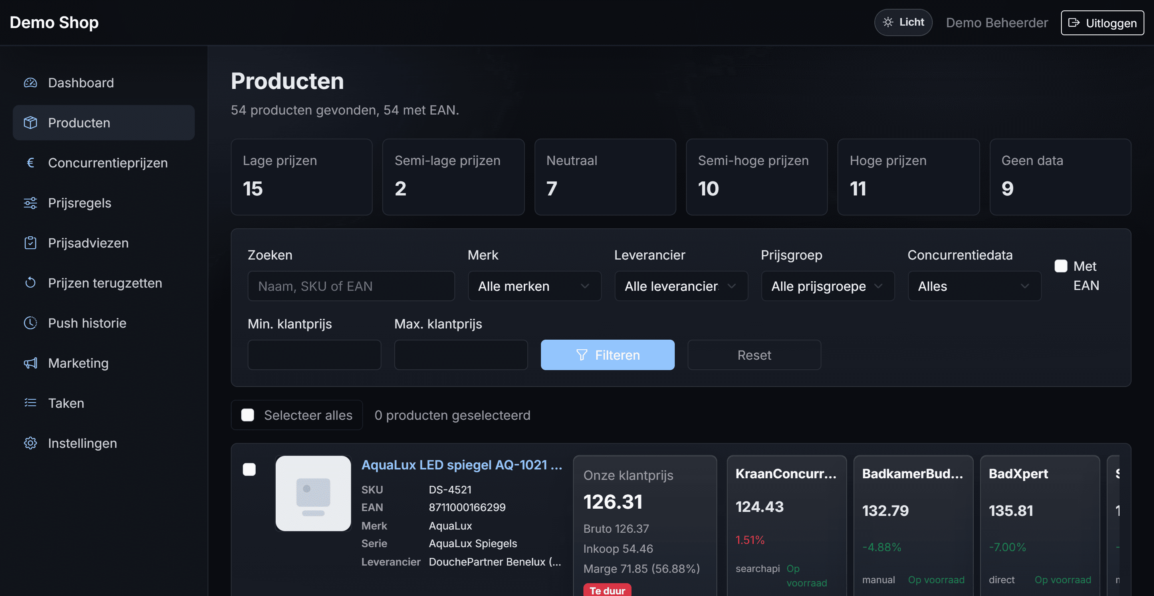Click the Demo Beheerder user name

point(997,23)
